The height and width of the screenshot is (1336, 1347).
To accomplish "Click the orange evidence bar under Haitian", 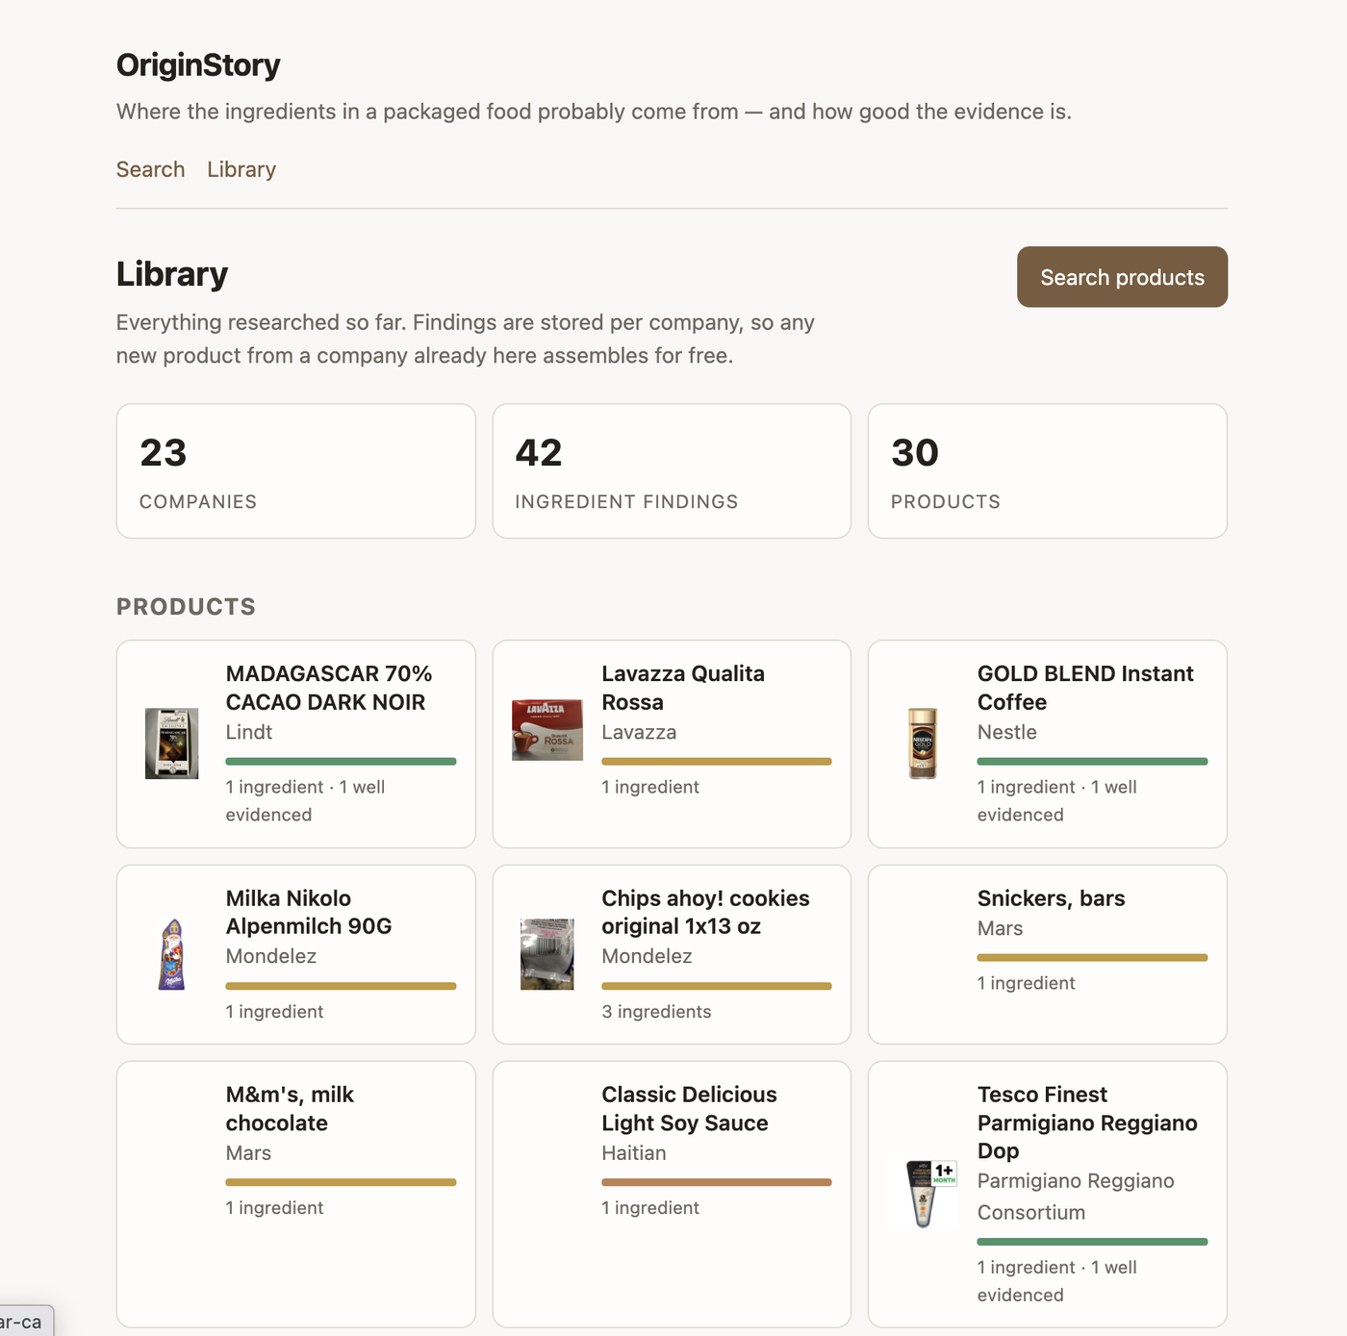I will click(716, 1182).
